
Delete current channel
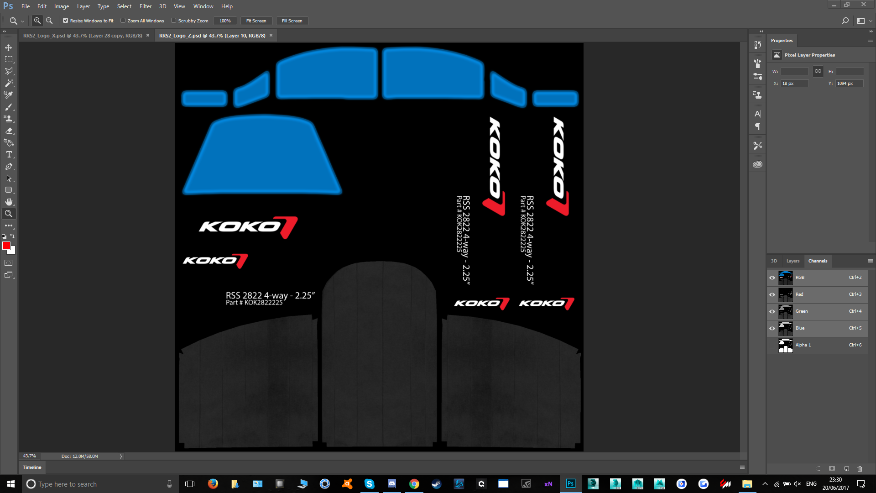point(860,468)
